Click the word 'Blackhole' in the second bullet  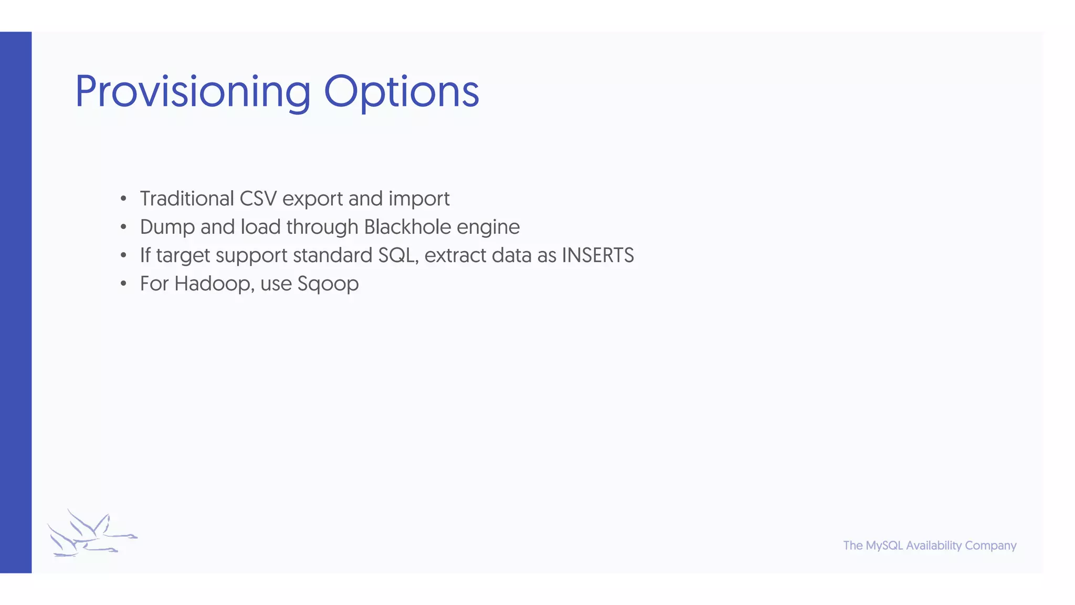click(x=407, y=227)
